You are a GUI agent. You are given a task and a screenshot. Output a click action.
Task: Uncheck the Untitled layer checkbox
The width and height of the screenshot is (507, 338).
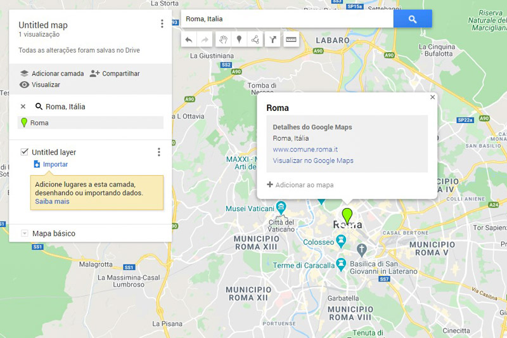click(x=24, y=152)
